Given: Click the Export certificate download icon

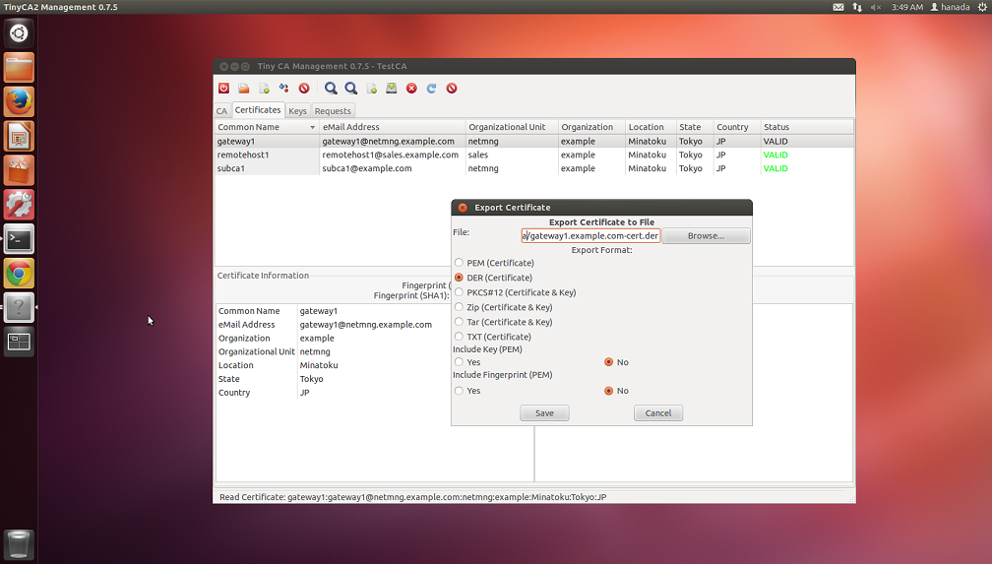Looking at the screenshot, I should click(x=391, y=89).
